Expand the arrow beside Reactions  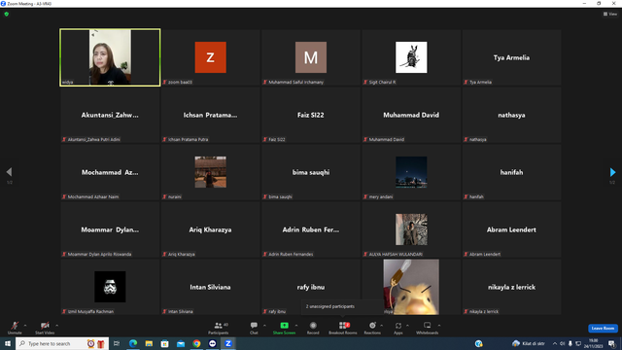382,326
